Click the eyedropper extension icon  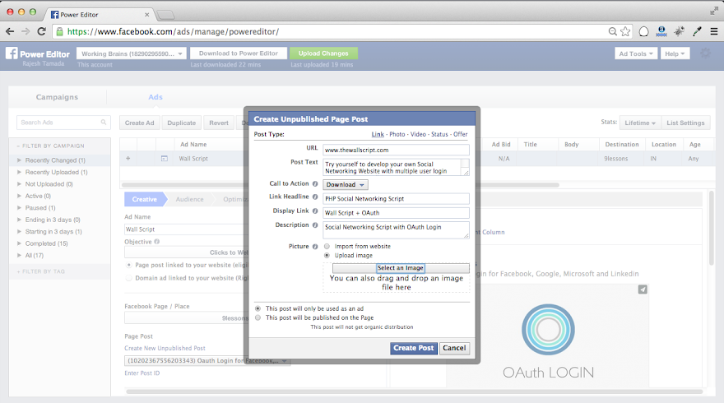coord(697,31)
